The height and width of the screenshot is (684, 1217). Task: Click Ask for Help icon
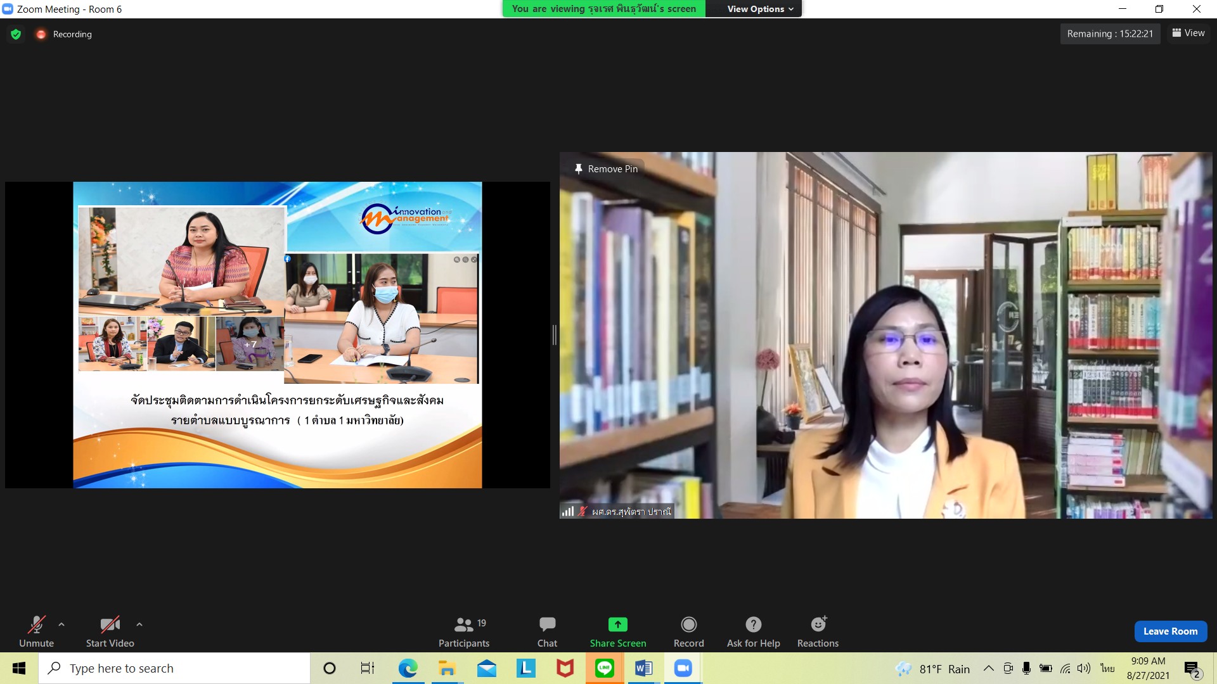(x=753, y=624)
